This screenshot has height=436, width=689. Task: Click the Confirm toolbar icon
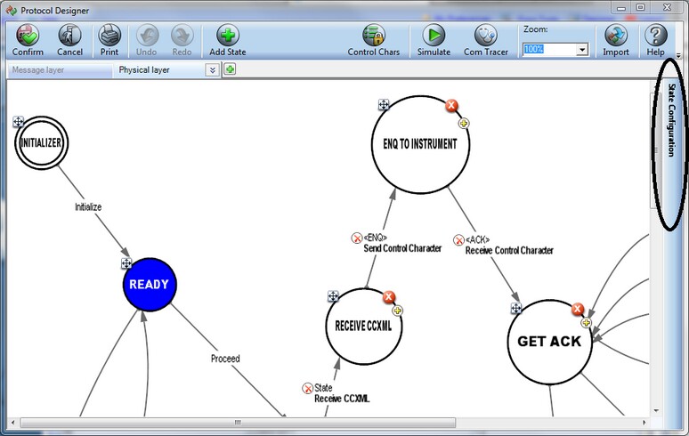tap(28, 36)
